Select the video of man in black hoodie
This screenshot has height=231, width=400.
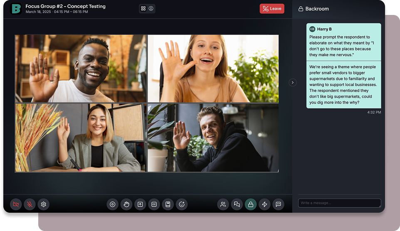[213, 138]
